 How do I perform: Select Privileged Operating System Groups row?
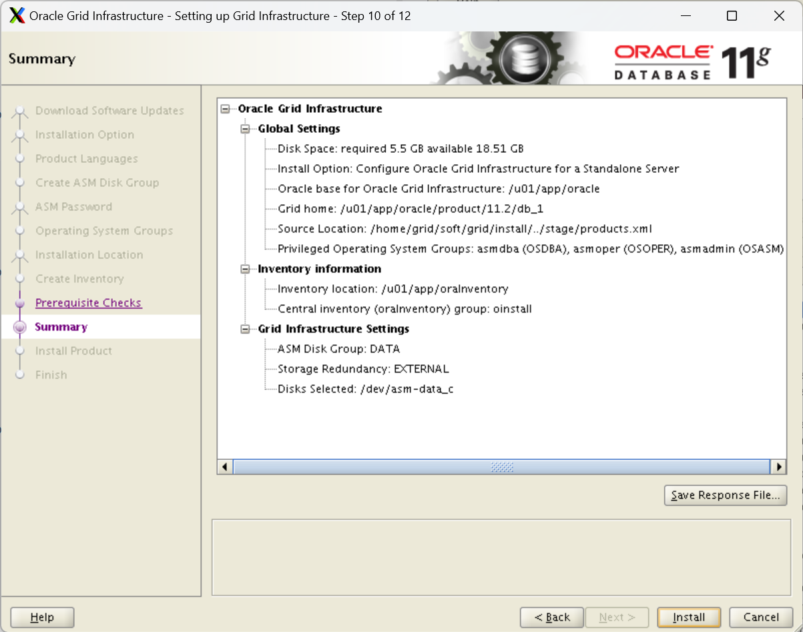tap(531, 249)
